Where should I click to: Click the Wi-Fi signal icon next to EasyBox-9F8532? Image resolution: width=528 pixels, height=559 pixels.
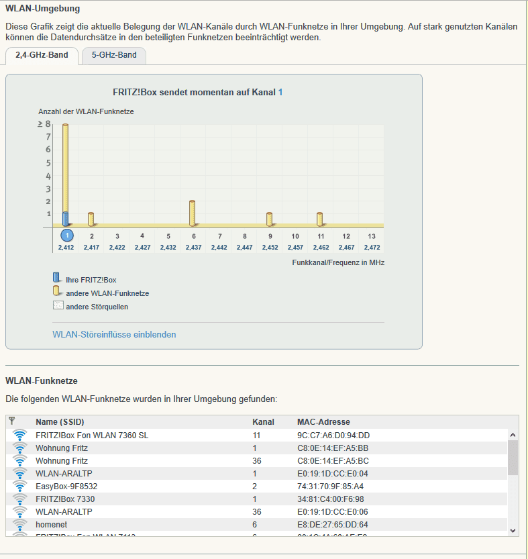coord(19,487)
